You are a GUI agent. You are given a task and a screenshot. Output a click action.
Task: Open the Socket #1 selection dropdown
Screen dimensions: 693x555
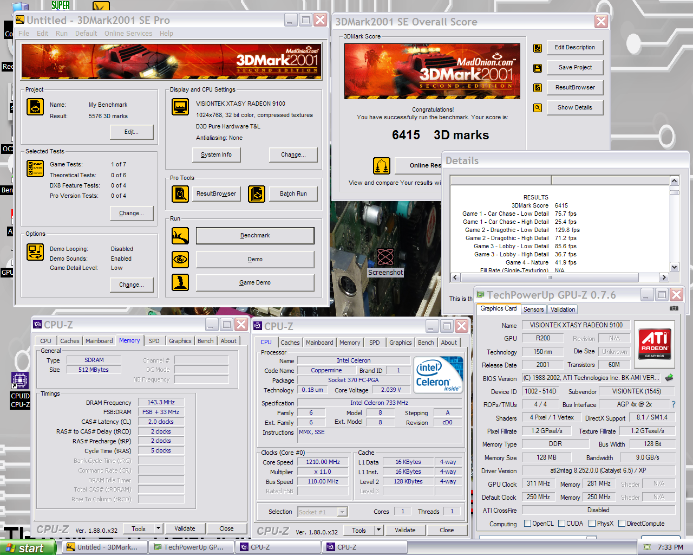click(342, 512)
